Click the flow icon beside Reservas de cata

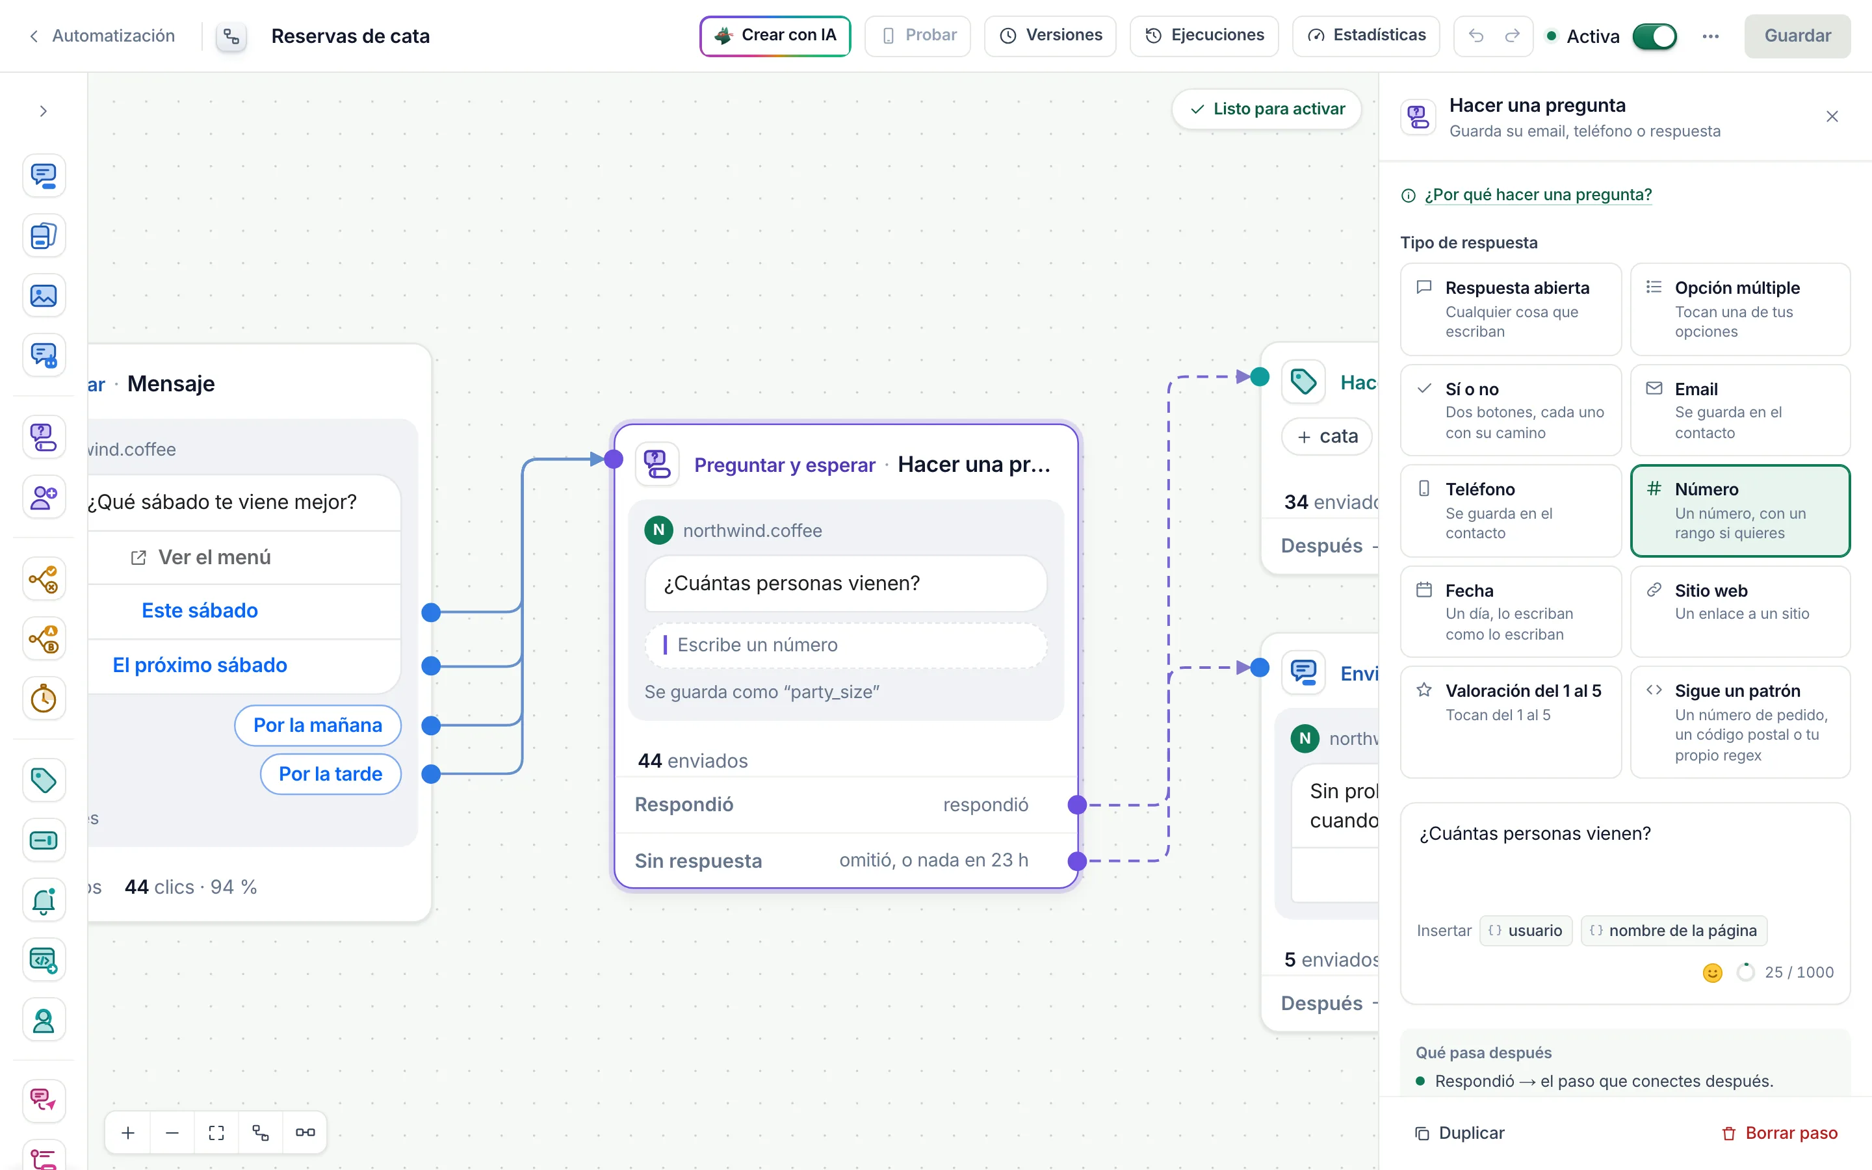point(231,36)
